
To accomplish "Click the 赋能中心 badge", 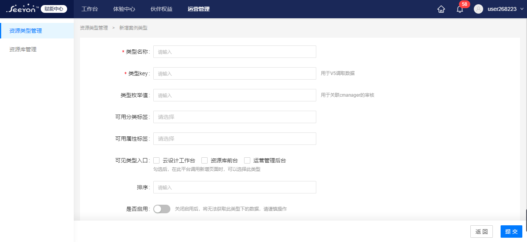I will click(x=54, y=9).
